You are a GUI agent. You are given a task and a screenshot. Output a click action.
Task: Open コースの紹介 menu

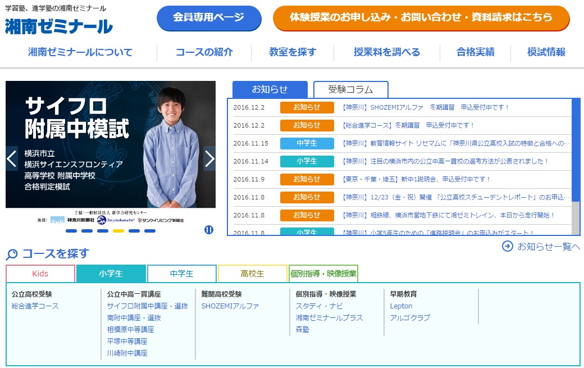pos(204,52)
